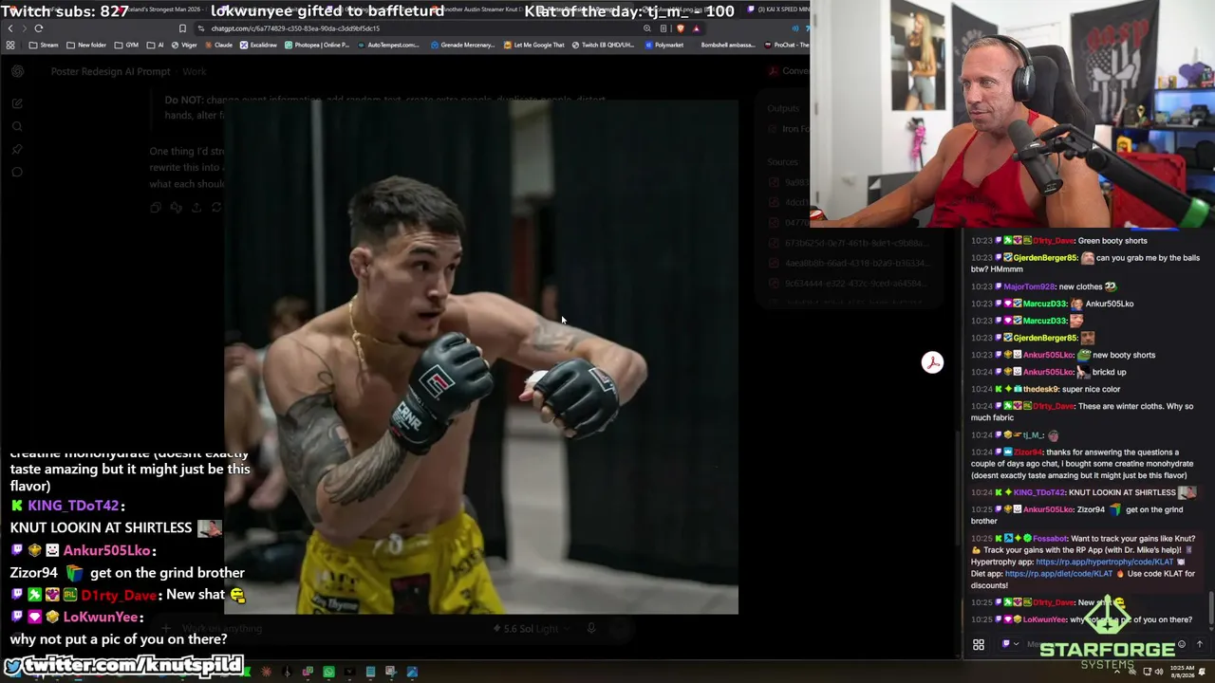Bookmark this page with the bookmark icon
The height and width of the screenshot is (683, 1215).
(x=182, y=28)
